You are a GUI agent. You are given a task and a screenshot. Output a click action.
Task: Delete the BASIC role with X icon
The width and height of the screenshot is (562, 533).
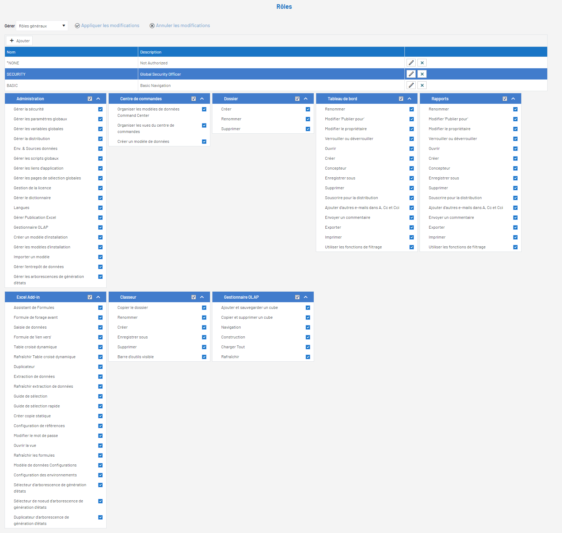(x=422, y=85)
